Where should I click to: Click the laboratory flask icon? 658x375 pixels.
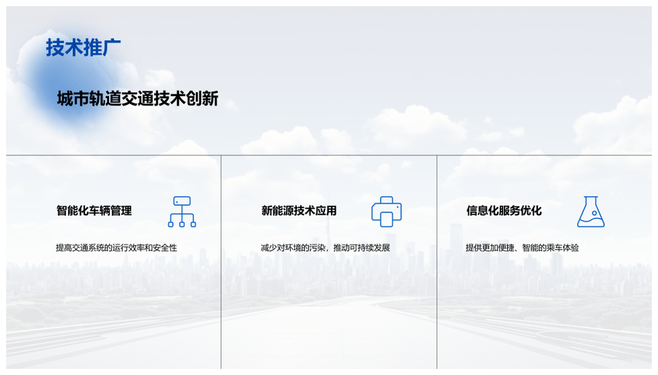[x=590, y=211]
